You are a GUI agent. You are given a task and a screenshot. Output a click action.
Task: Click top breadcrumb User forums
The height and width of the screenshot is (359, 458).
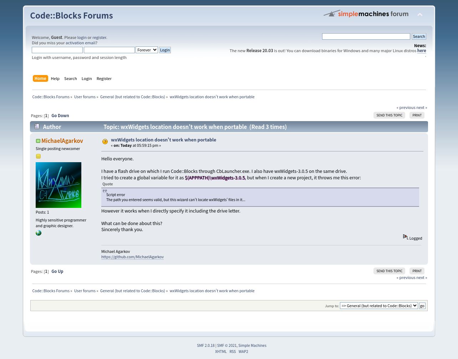click(85, 97)
